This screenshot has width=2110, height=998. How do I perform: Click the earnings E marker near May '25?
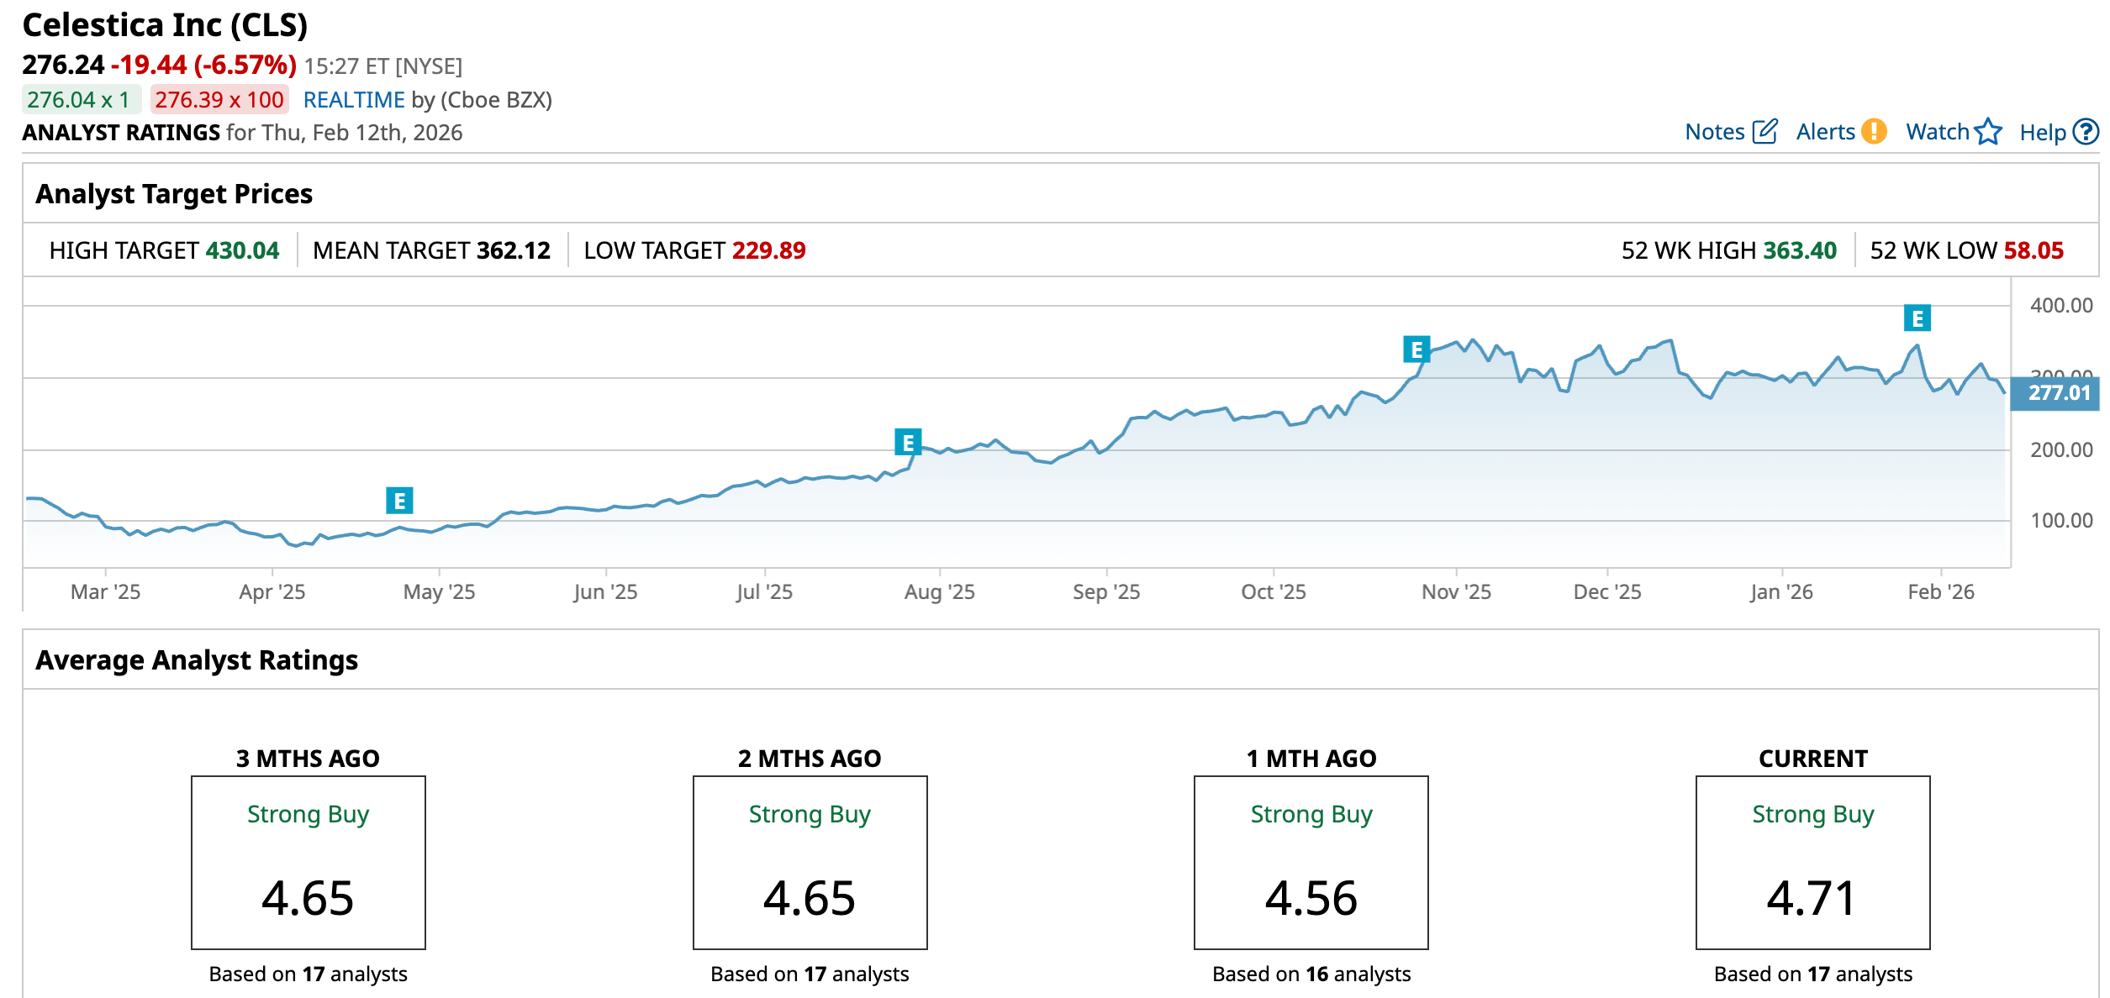click(399, 501)
